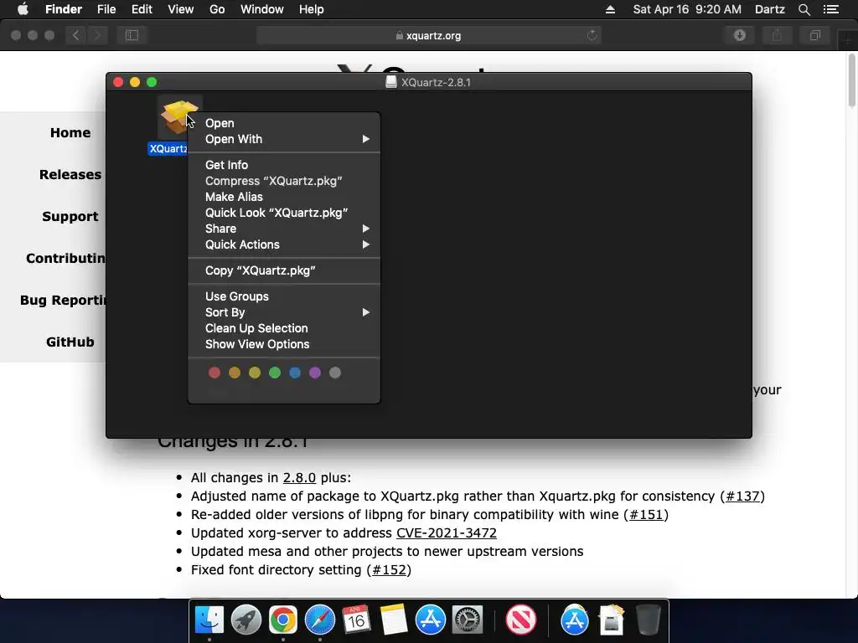Apply the gray tag color
Image resolution: width=858 pixels, height=643 pixels.
(x=335, y=373)
